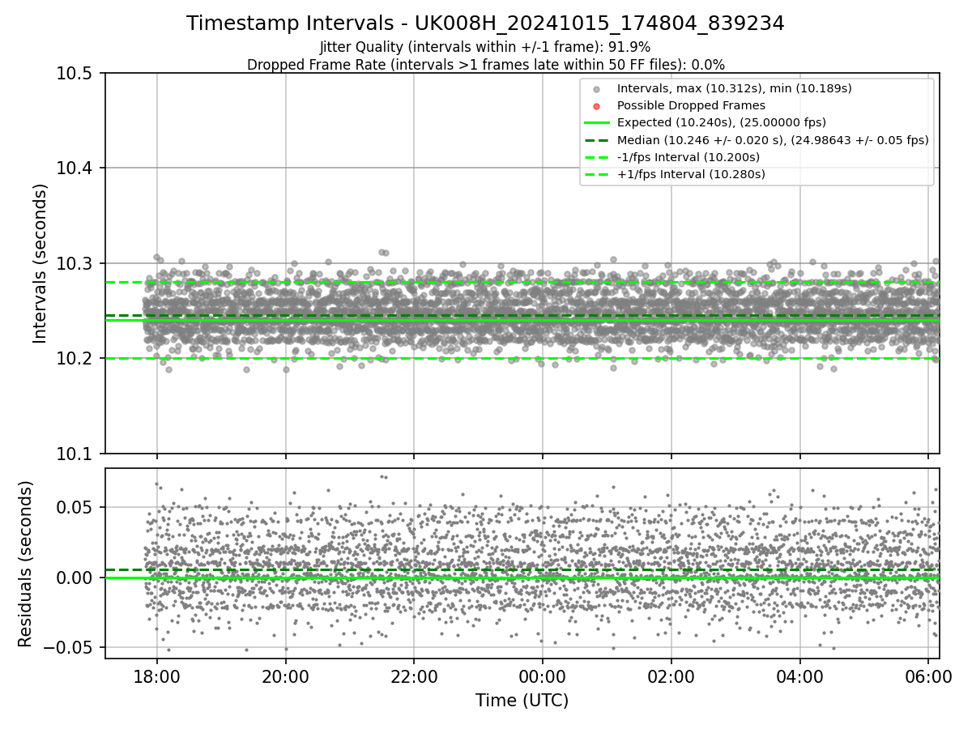Click the '18:00' time tick label
The height and width of the screenshot is (729, 972).
coord(156,676)
